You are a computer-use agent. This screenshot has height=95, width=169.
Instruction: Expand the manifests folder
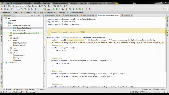6,21
